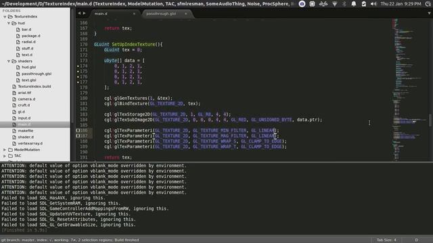Image resolution: width=433 pixels, height=243 pixels.
Task: Click the TextureIndex folder icon
Action: [10, 17]
